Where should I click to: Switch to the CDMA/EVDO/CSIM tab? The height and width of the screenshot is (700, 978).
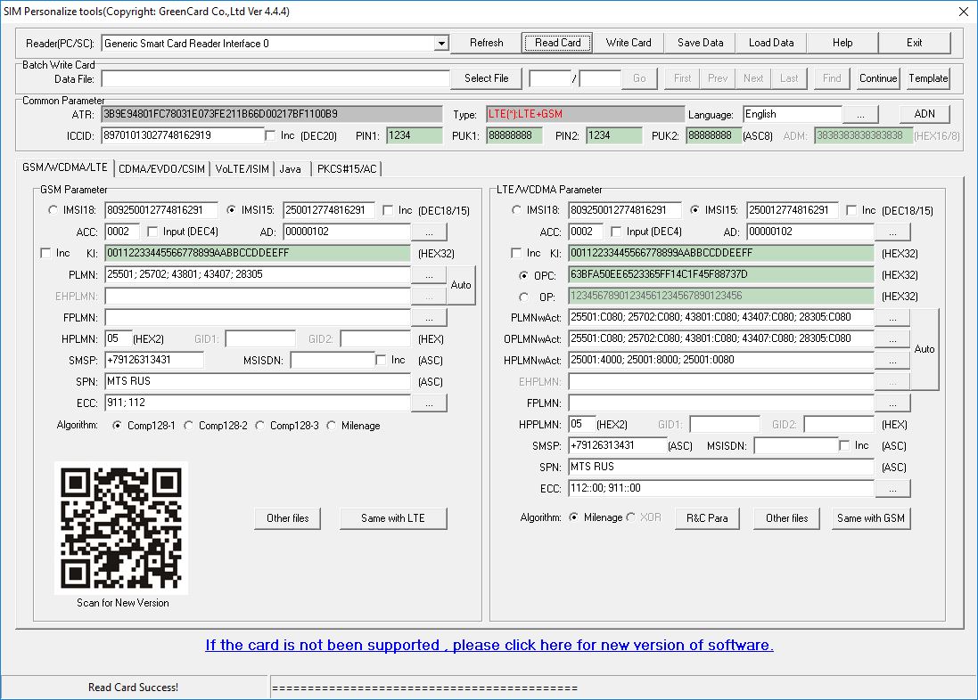[x=161, y=168]
